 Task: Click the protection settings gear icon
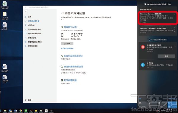[62, 56]
